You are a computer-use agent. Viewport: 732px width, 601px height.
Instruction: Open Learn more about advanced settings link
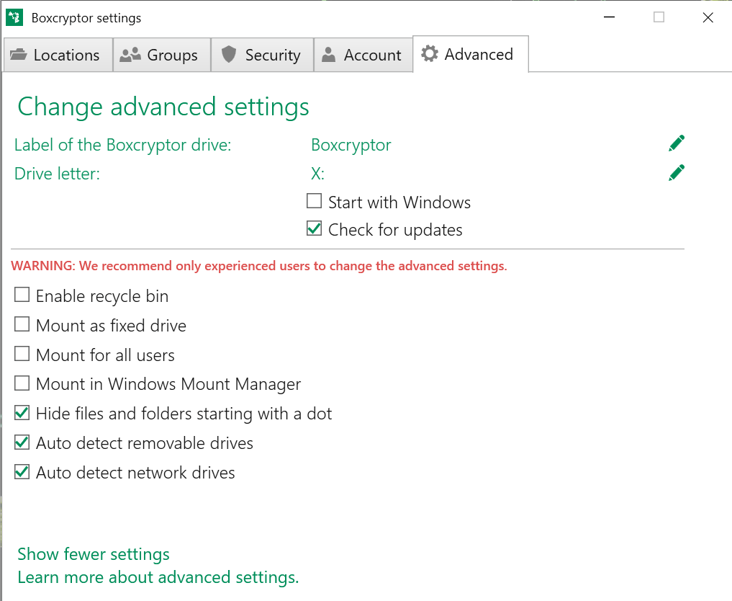[x=158, y=577]
